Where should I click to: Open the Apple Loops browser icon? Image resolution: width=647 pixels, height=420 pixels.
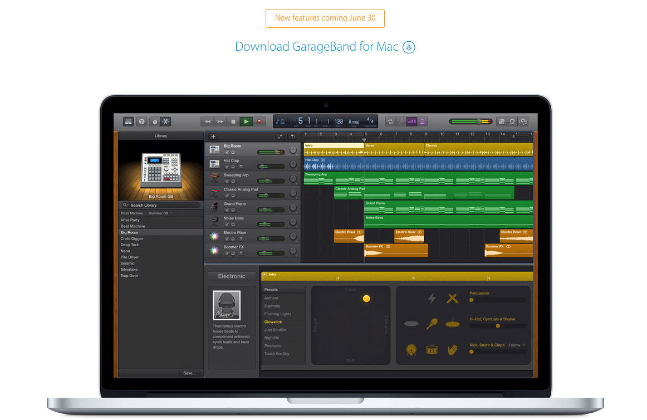512,121
